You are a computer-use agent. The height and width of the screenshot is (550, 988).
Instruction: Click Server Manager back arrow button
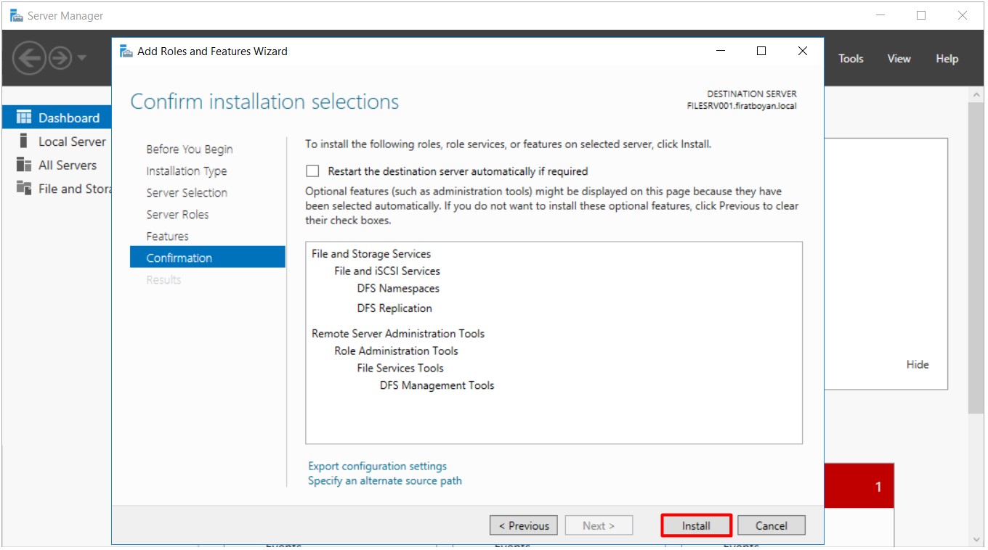[29, 57]
